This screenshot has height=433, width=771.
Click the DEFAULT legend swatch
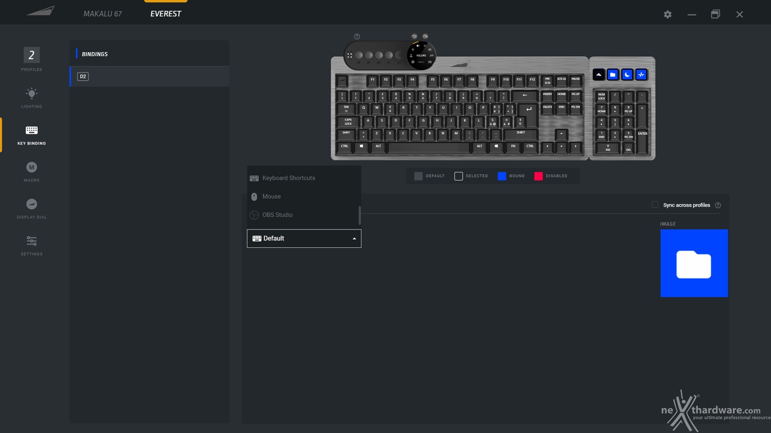(x=418, y=176)
